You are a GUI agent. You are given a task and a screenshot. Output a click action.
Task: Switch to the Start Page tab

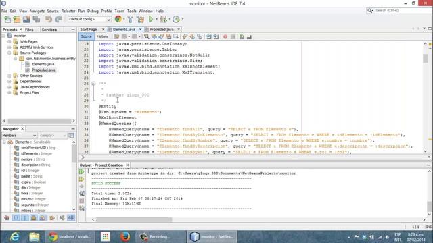[89, 30]
